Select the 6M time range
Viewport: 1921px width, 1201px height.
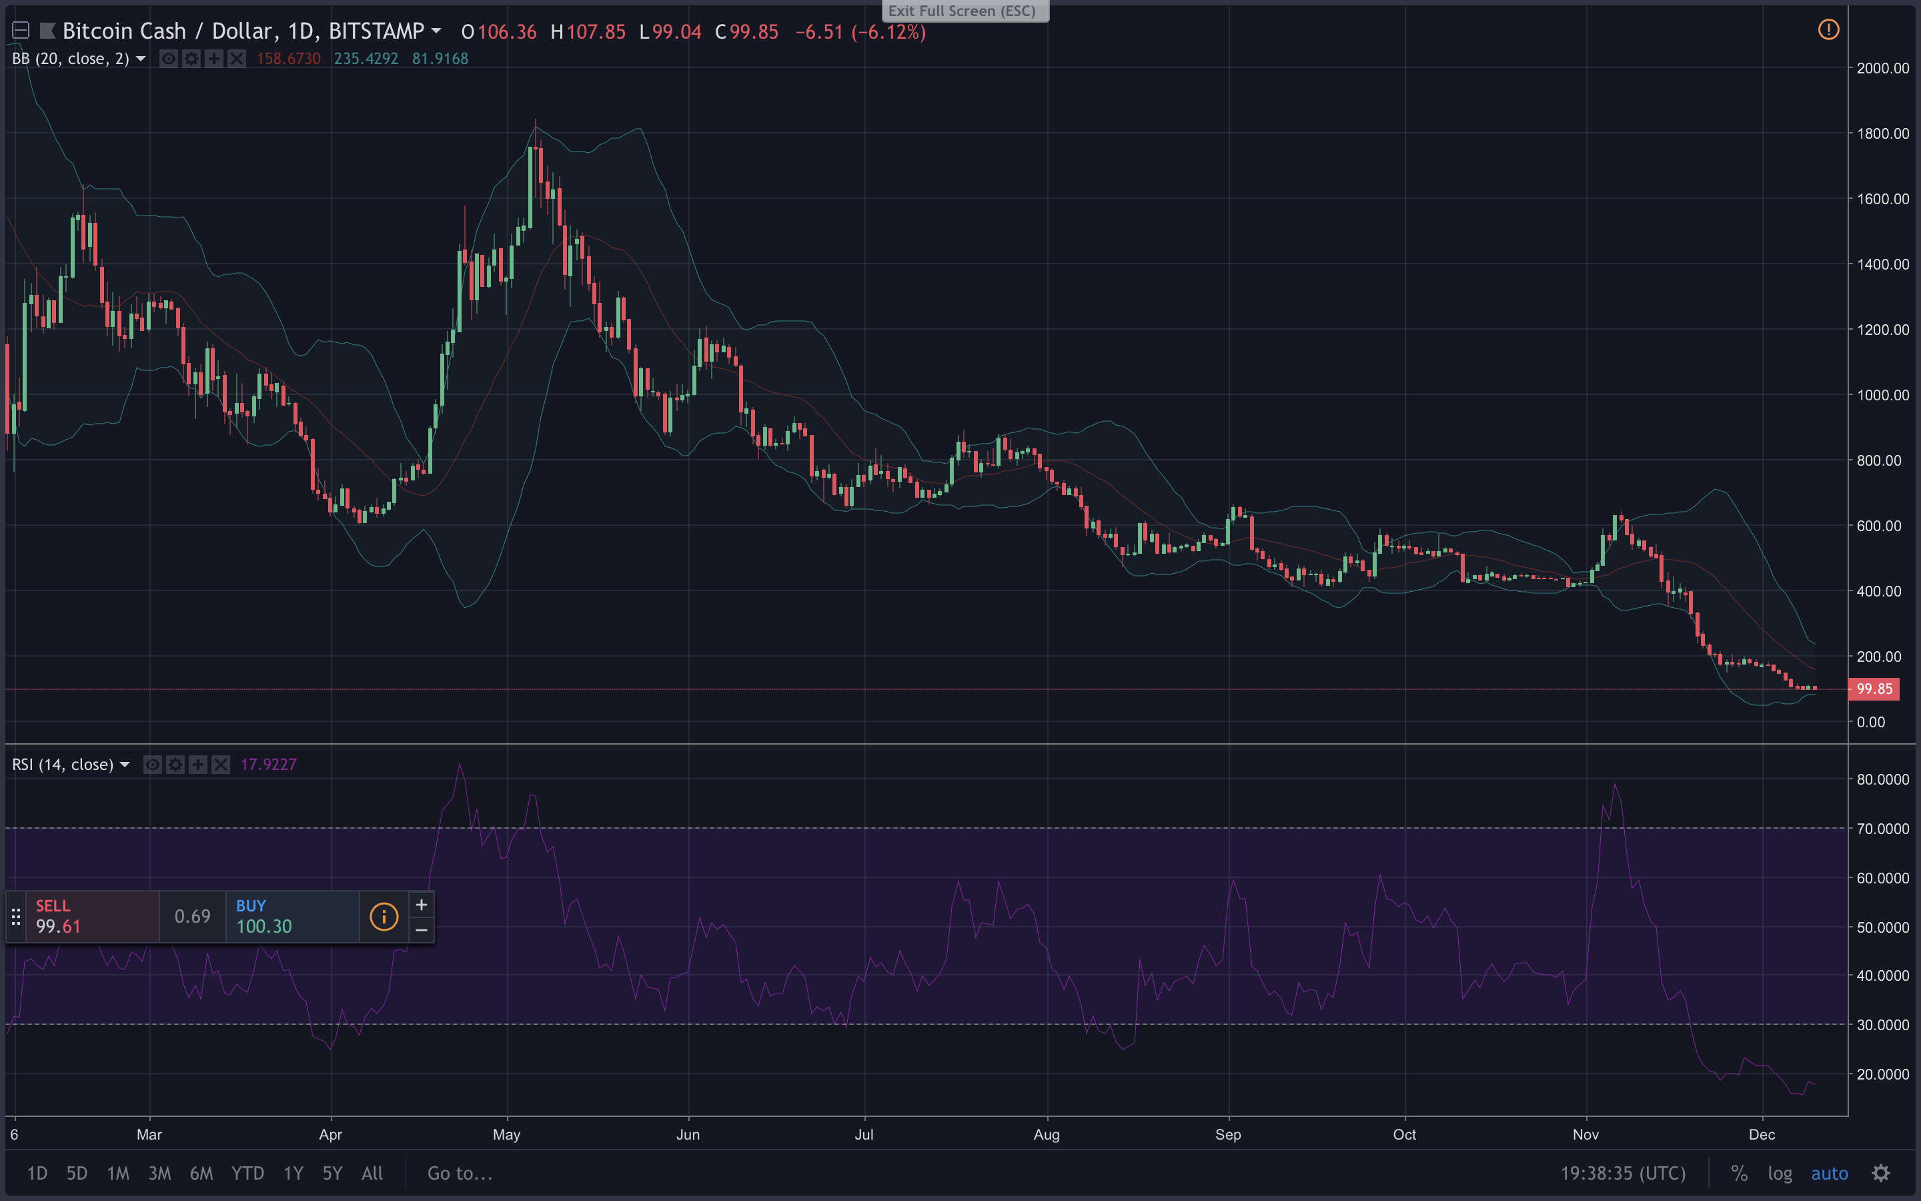pyautogui.click(x=201, y=1173)
